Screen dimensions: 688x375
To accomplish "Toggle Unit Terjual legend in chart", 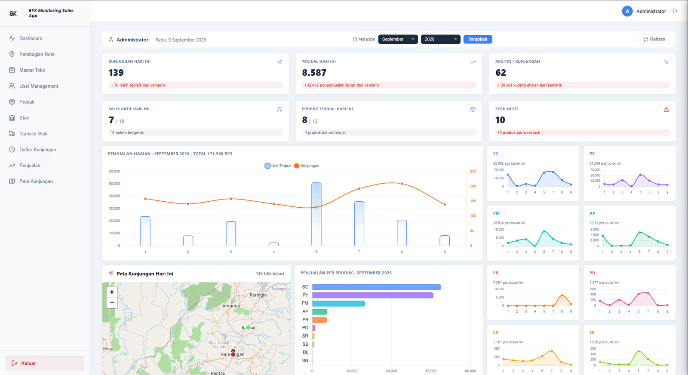I will (x=278, y=166).
